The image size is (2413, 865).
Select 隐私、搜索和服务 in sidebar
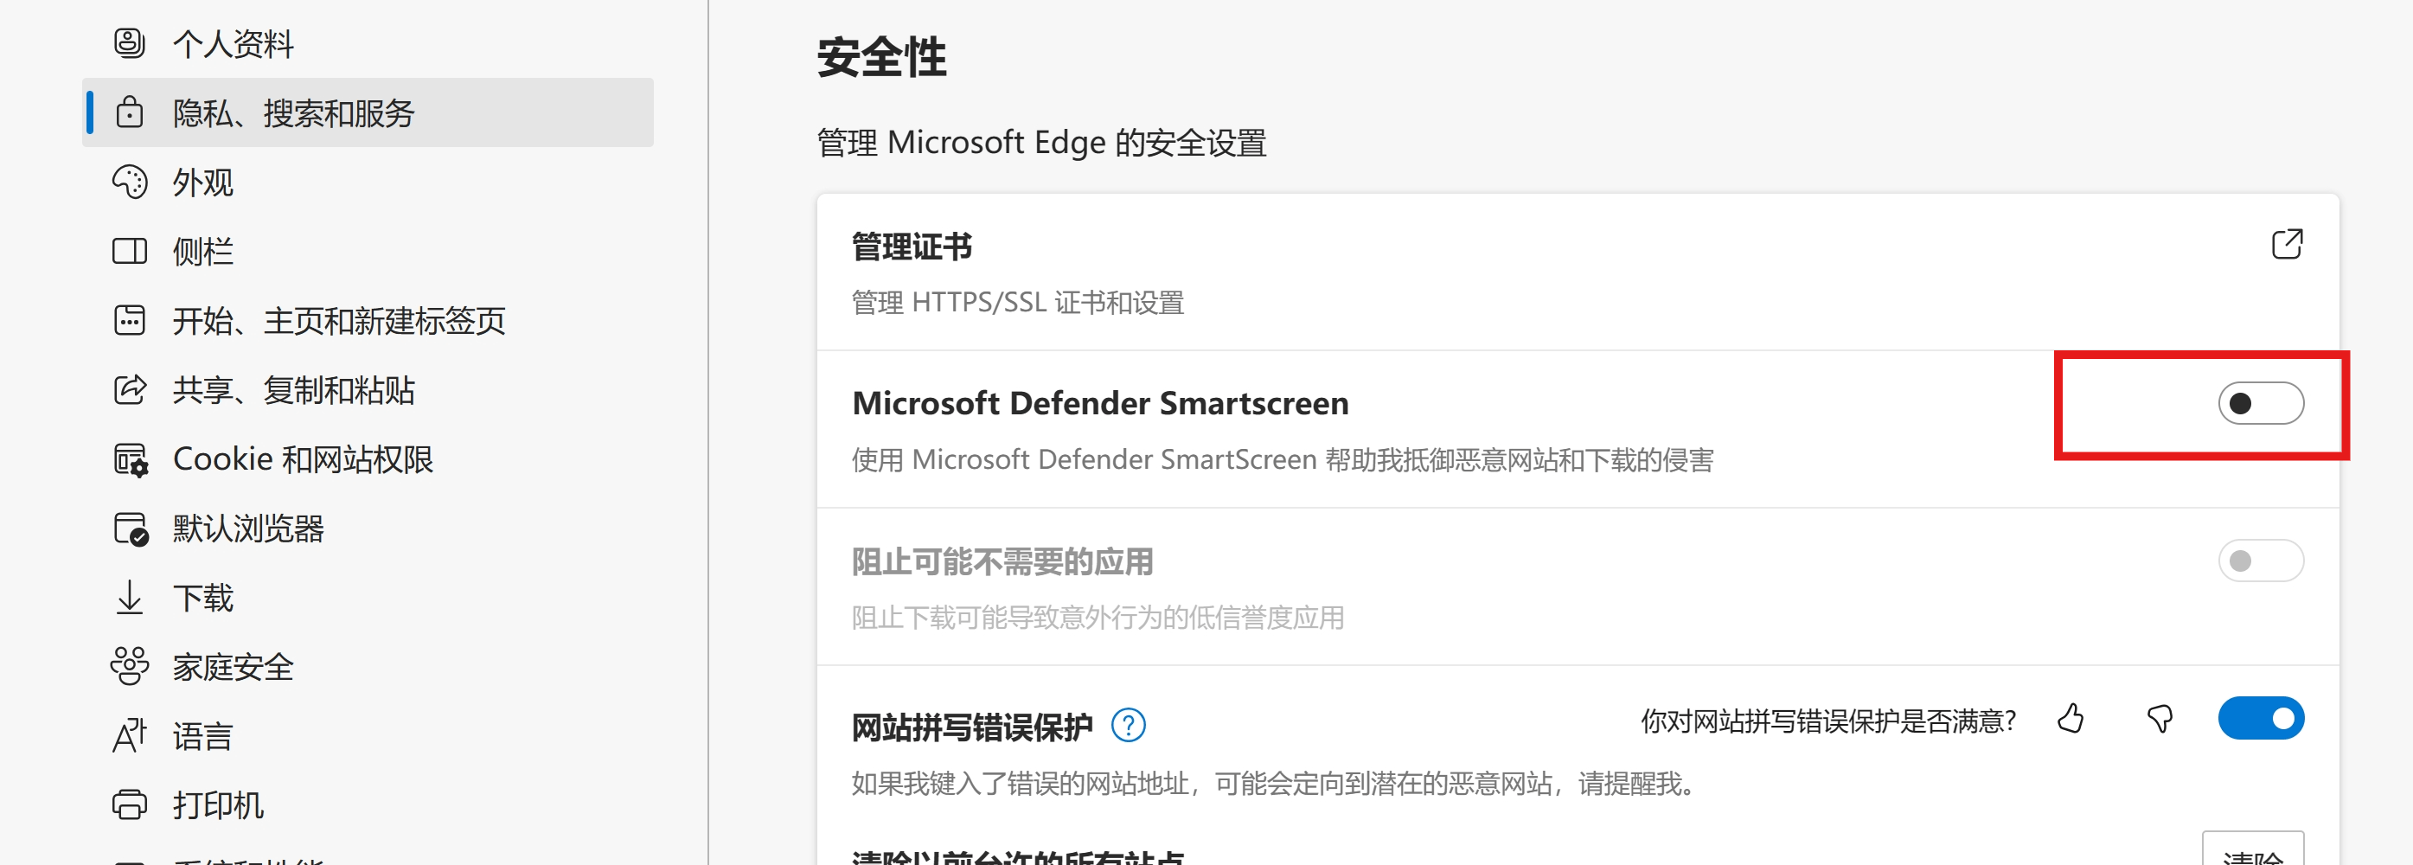[368, 112]
